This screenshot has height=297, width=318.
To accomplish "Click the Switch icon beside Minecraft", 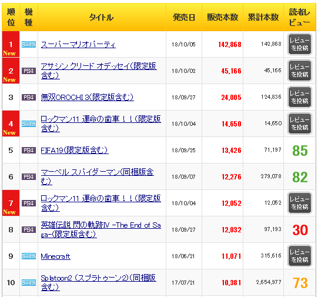I will click(29, 256).
